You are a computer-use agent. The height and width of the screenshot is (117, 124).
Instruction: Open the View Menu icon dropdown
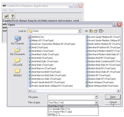(101, 31)
